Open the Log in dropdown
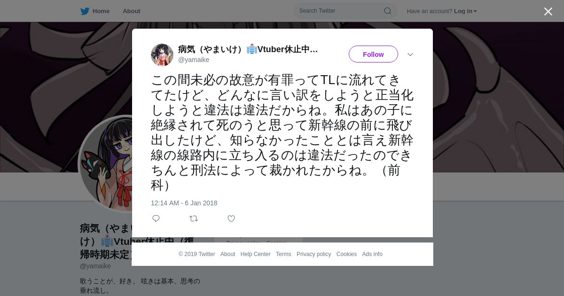This screenshot has height=296, width=564. pyautogui.click(x=465, y=11)
